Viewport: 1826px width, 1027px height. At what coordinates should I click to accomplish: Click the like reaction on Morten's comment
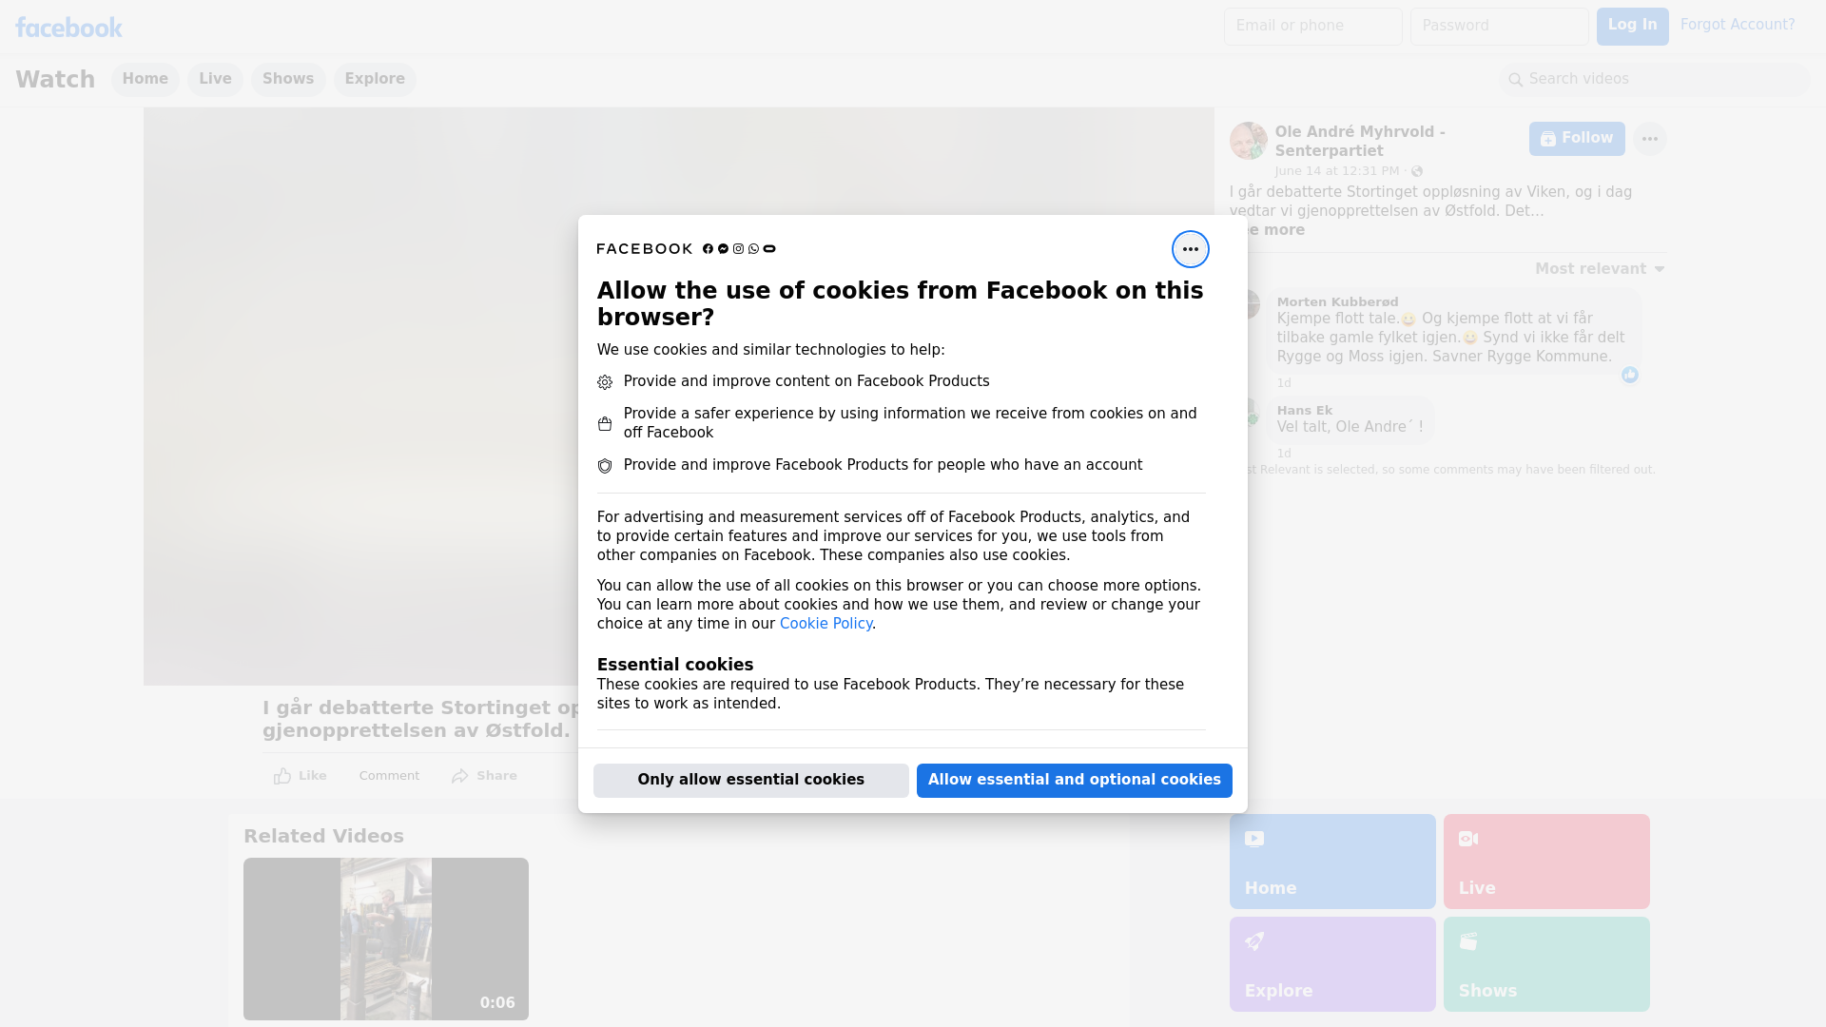[1630, 375]
